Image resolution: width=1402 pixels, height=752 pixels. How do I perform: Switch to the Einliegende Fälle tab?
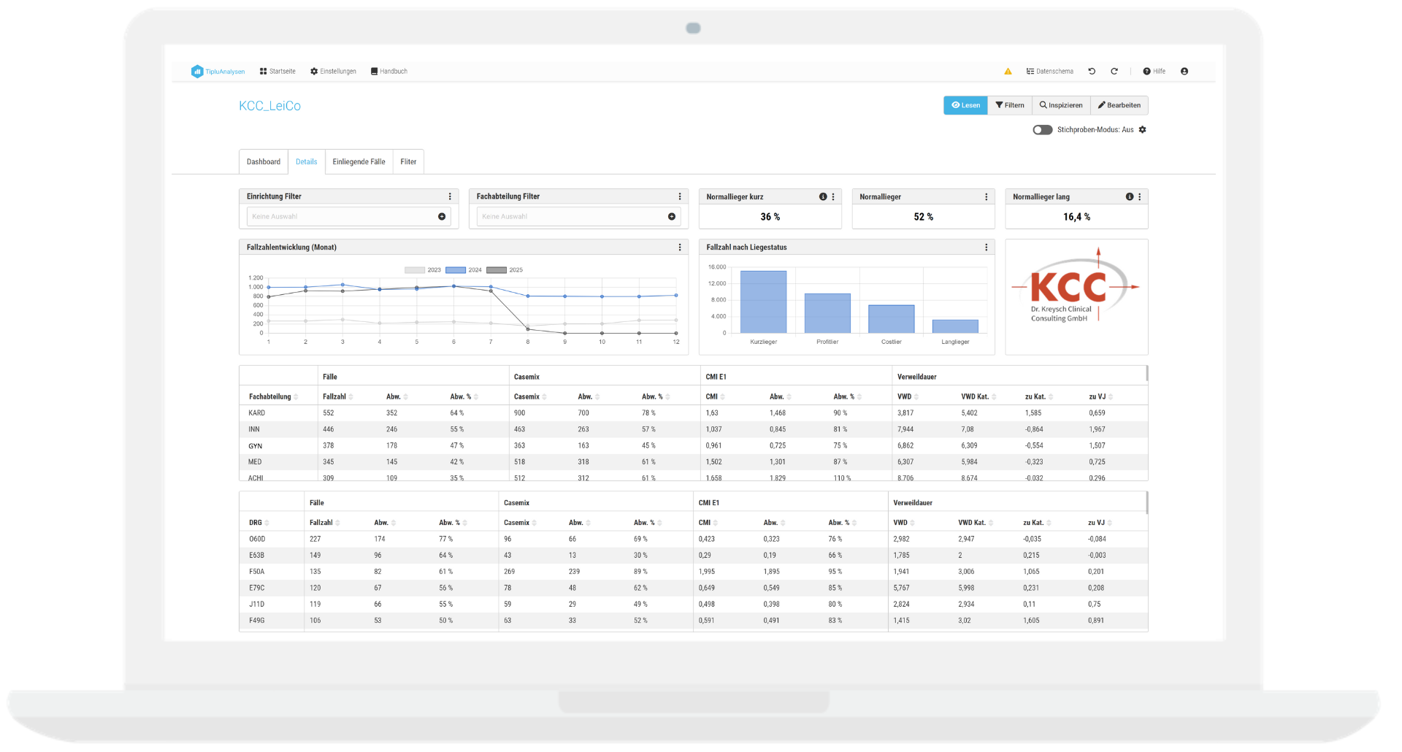pos(359,162)
